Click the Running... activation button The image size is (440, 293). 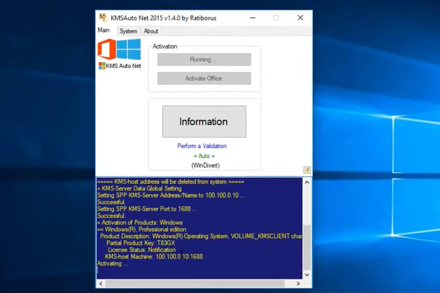coord(204,59)
